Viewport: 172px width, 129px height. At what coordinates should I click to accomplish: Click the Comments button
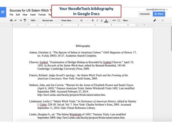pyautogui.click(x=145, y=14)
